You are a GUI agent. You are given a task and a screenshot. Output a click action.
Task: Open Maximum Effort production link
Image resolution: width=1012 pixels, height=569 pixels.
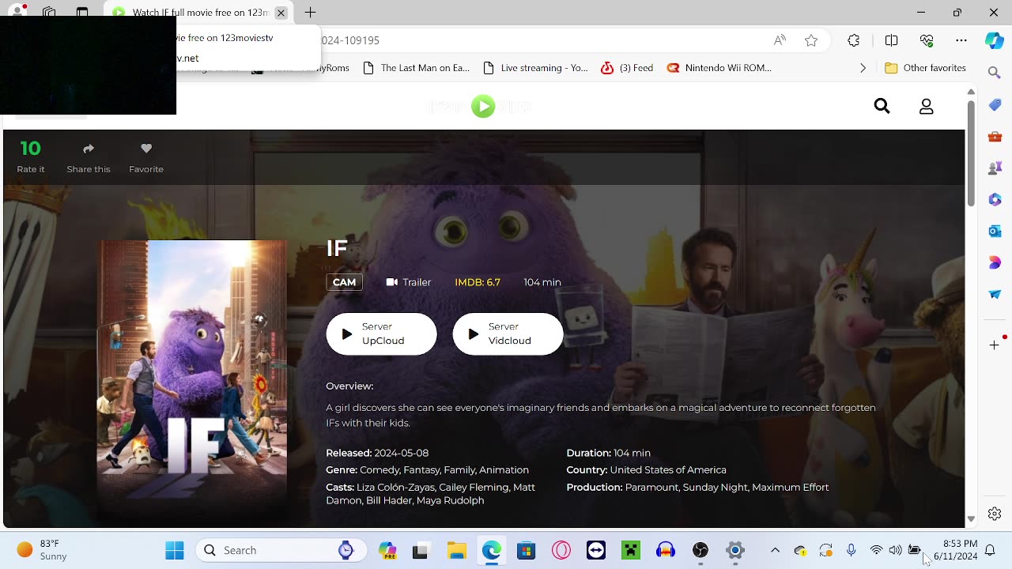[791, 487]
